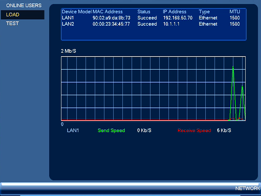The width and height of the screenshot is (261, 196).
Task: Click the 0 Kb/S send value
Action: (144, 130)
